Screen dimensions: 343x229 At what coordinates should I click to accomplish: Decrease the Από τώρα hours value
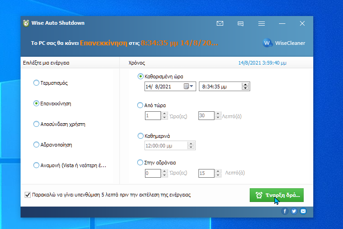point(165,117)
